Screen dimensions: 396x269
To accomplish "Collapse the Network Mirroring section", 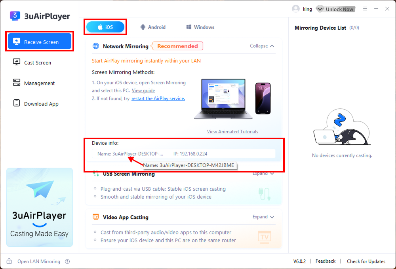I will [x=262, y=46].
